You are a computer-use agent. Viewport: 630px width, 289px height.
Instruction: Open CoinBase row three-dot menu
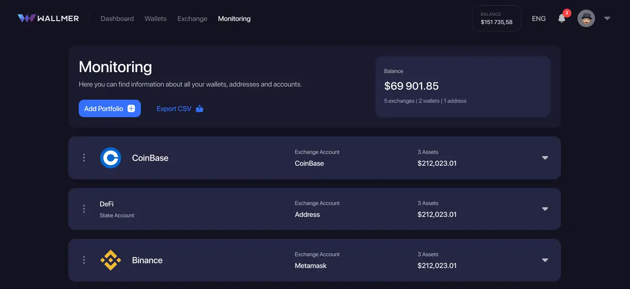coord(84,158)
